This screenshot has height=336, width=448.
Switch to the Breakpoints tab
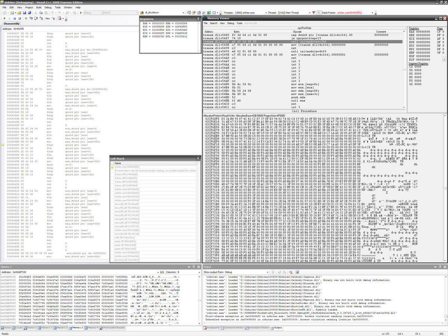pyautogui.click(x=211, y=328)
